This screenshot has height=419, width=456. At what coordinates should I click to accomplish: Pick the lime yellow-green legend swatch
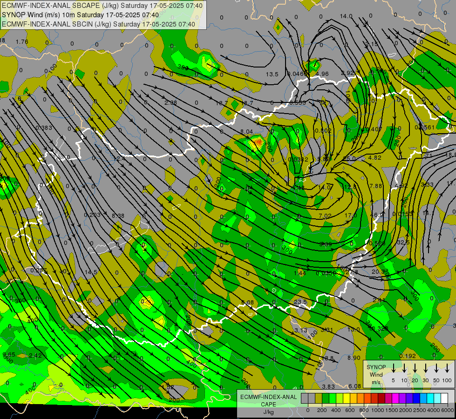point(340,398)
